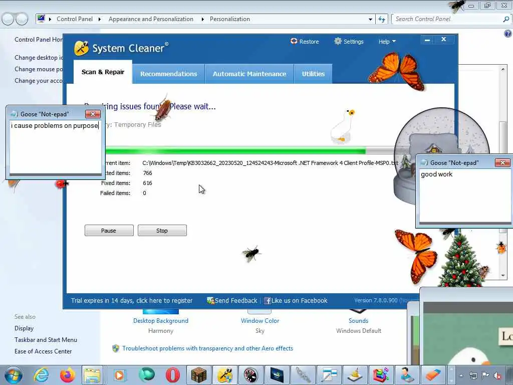Open Taskbar and Start Menu link
The height and width of the screenshot is (385, 513).
coord(46,340)
